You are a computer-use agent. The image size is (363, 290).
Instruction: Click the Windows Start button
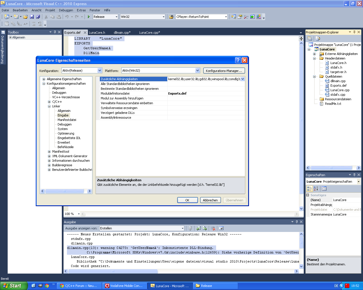pyautogui.click(x=14, y=286)
